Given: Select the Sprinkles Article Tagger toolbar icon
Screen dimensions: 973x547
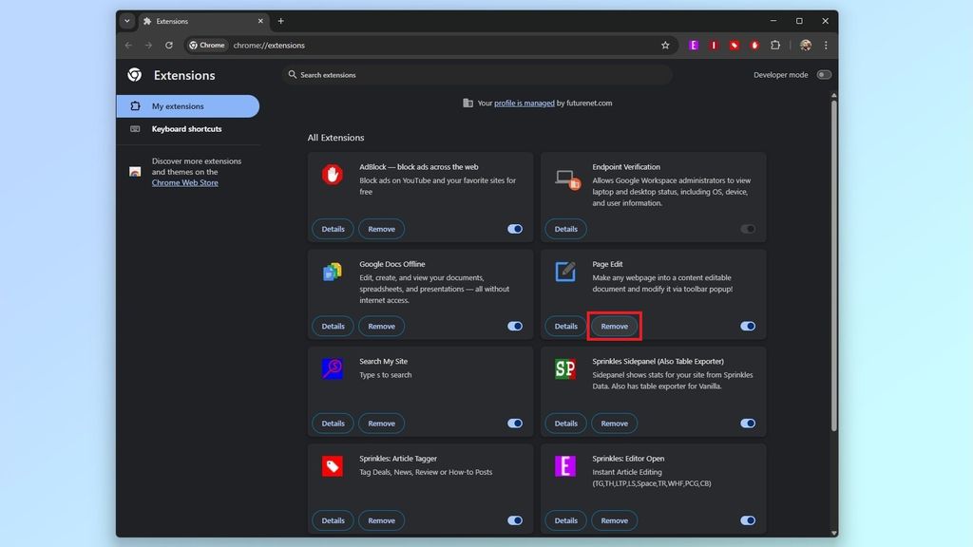Looking at the screenshot, I should (x=734, y=45).
